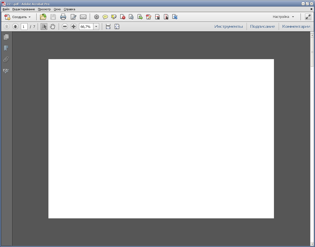
Task: Click the scrollbar down arrow
Action: click(312, 244)
